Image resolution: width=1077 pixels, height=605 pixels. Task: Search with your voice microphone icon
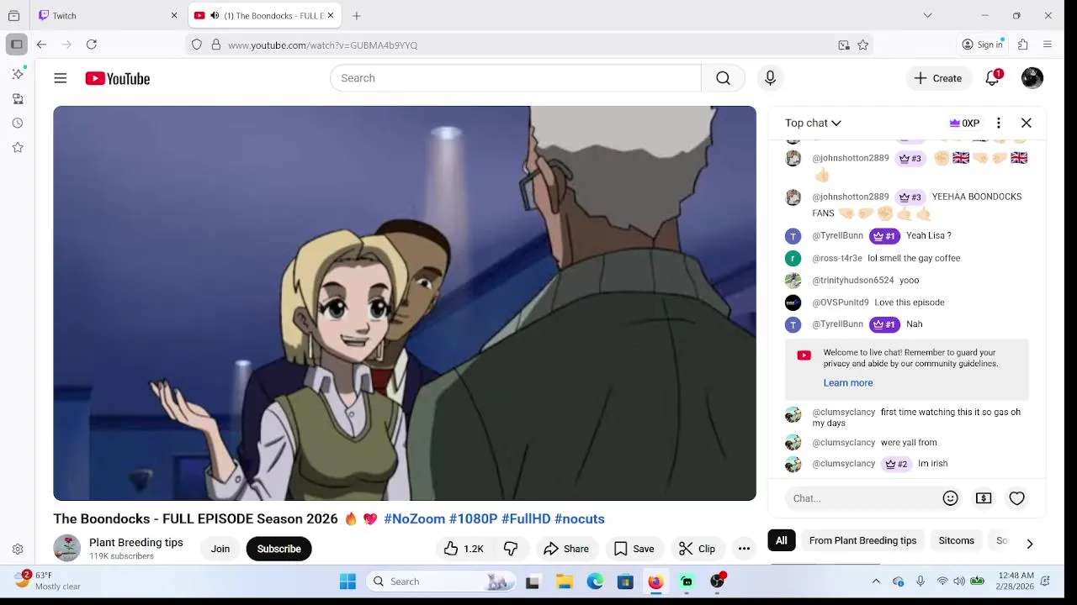coord(770,78)
